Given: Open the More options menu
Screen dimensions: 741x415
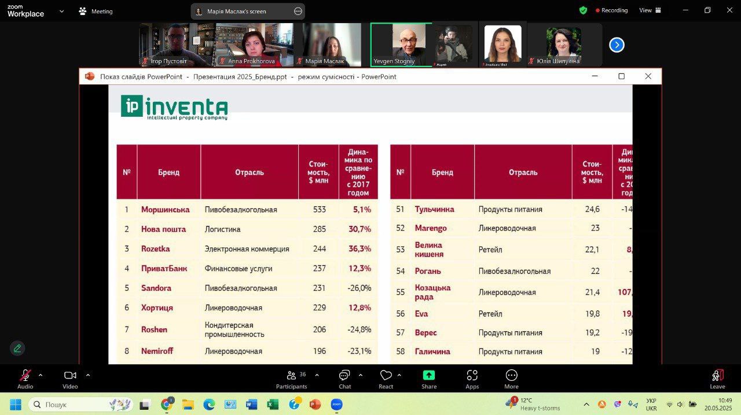Looking at the screenshot, I should [x=511, y=379].
